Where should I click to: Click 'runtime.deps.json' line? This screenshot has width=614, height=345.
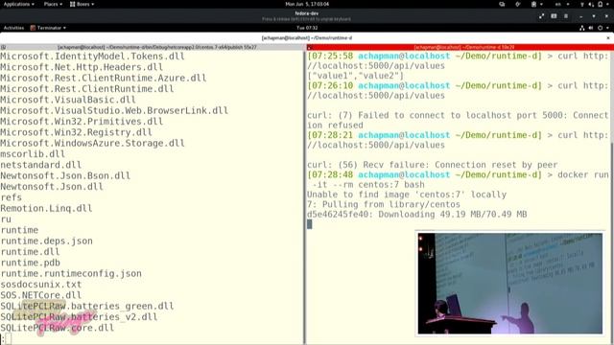point(46,241)
